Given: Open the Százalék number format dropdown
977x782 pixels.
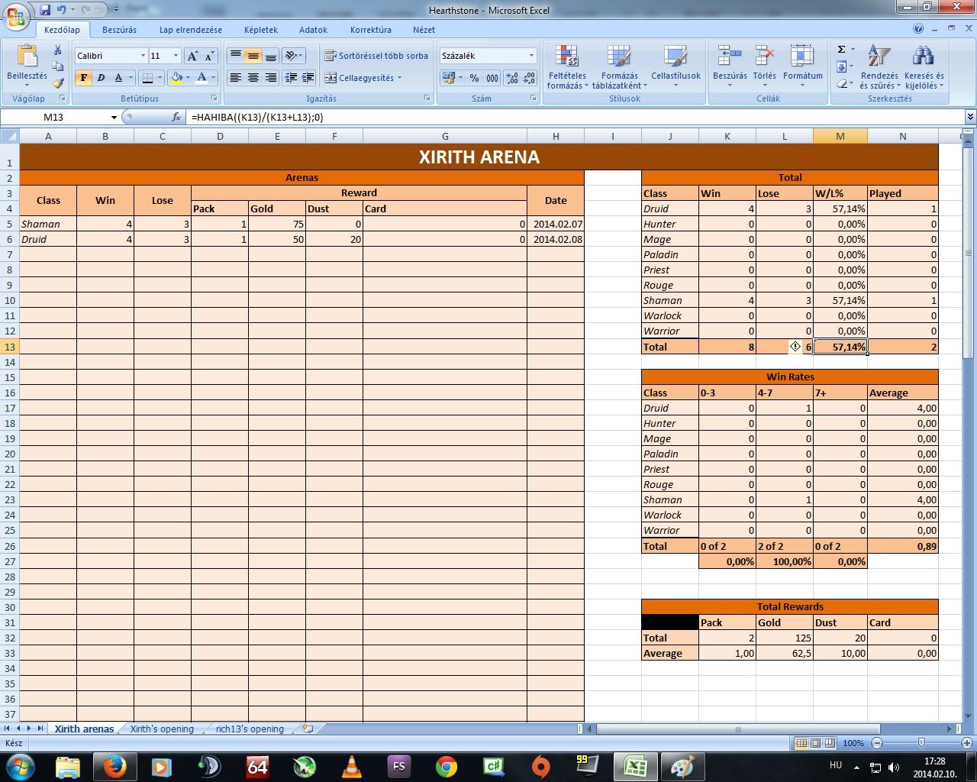Looking at the screenshot, I should pos(531,56).
